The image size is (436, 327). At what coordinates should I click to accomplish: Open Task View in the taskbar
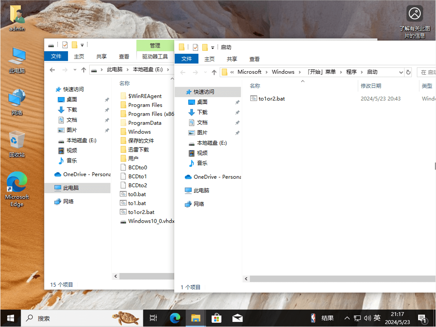point(153,318)
